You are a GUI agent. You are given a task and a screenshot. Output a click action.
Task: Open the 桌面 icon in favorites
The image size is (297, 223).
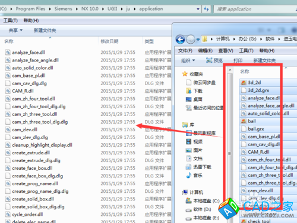pyautogui.click(x=188, y=99)
